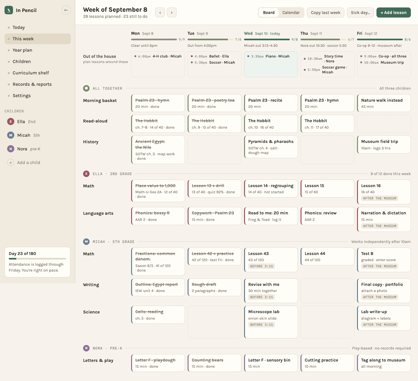Click the All Together section circle icon
418x381 pixels.
click(86, 88)
